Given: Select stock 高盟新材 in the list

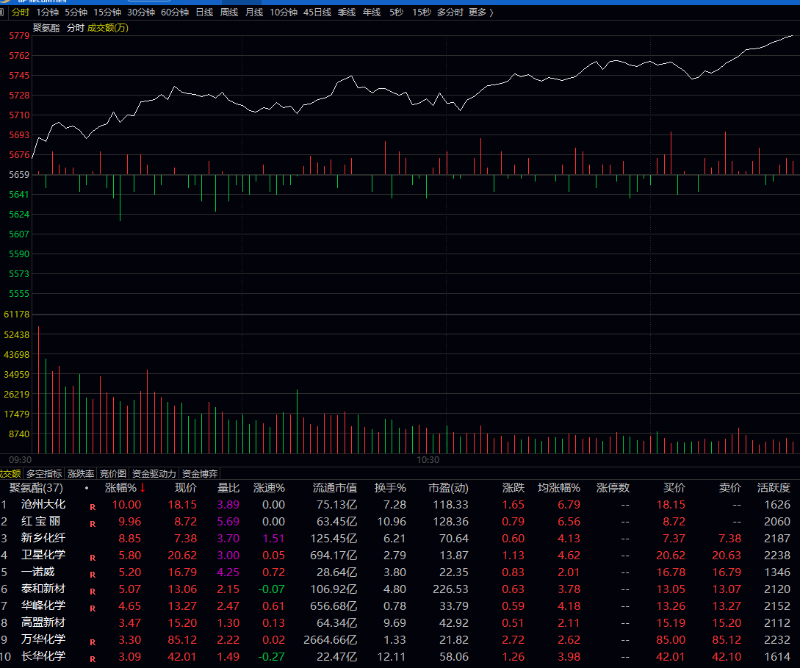Looking at the screenshot, I should [x=43, y=622].
